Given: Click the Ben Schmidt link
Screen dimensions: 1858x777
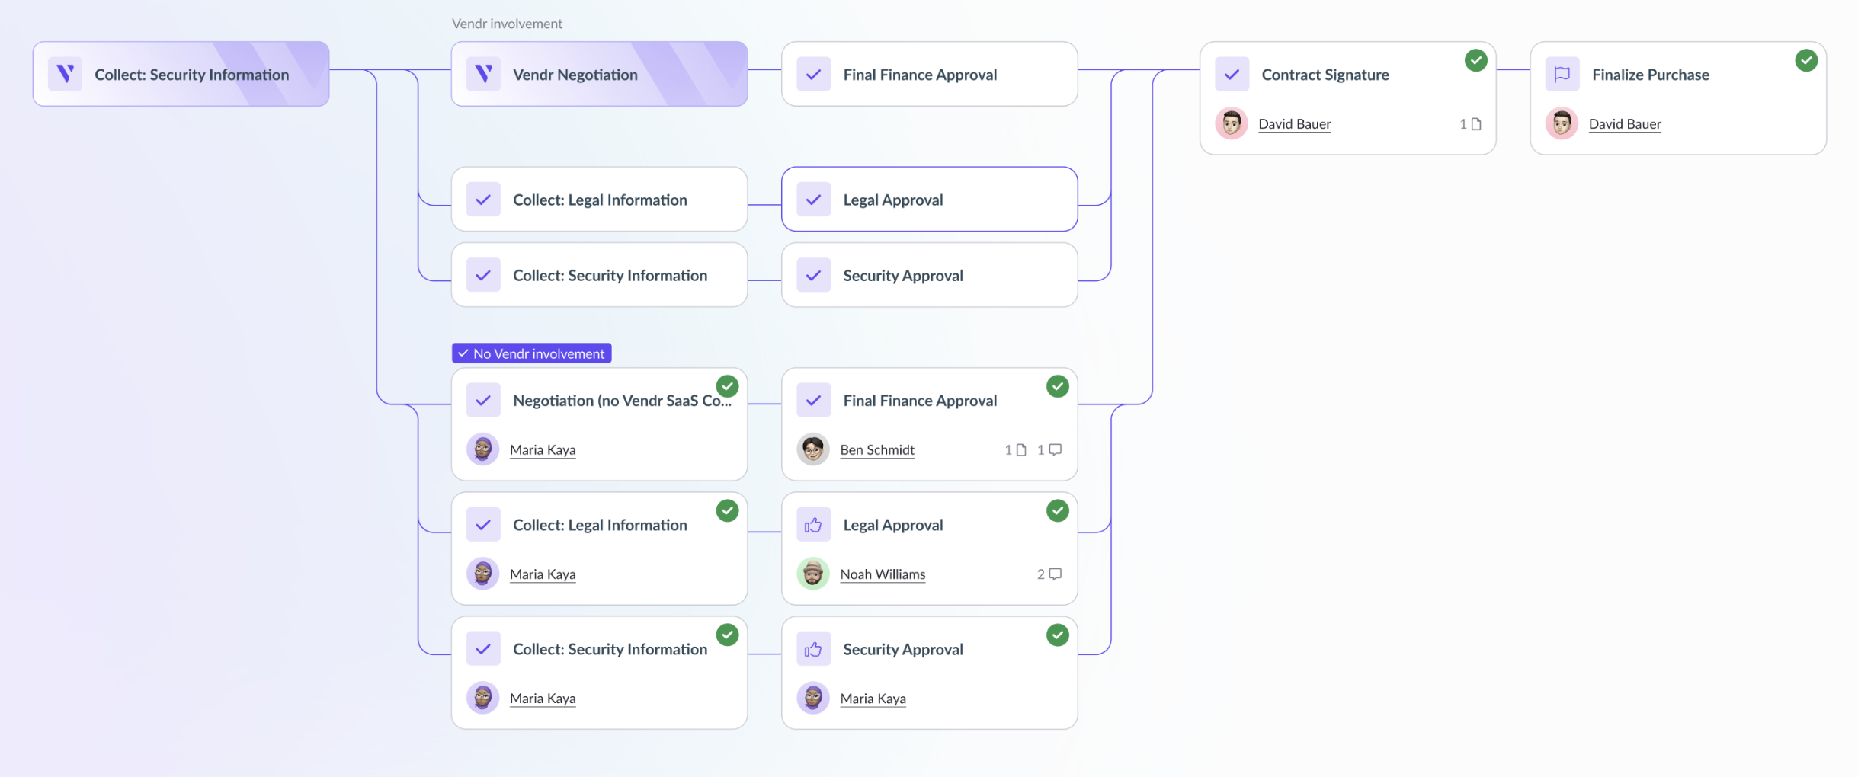Looking at the screenshot, I should pos(877,449).
